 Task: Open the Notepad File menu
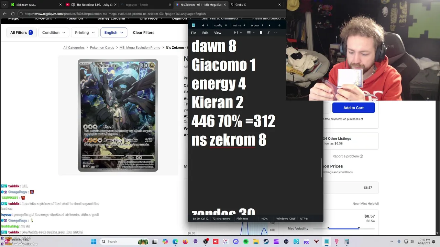[x=194, y=33]
